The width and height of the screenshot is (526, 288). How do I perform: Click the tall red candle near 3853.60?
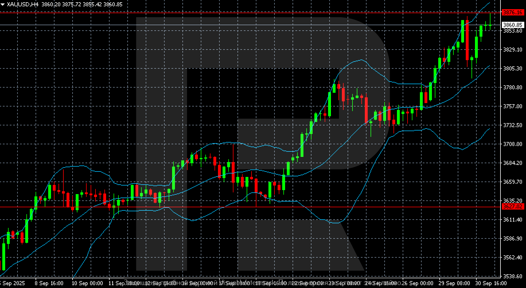467,40
